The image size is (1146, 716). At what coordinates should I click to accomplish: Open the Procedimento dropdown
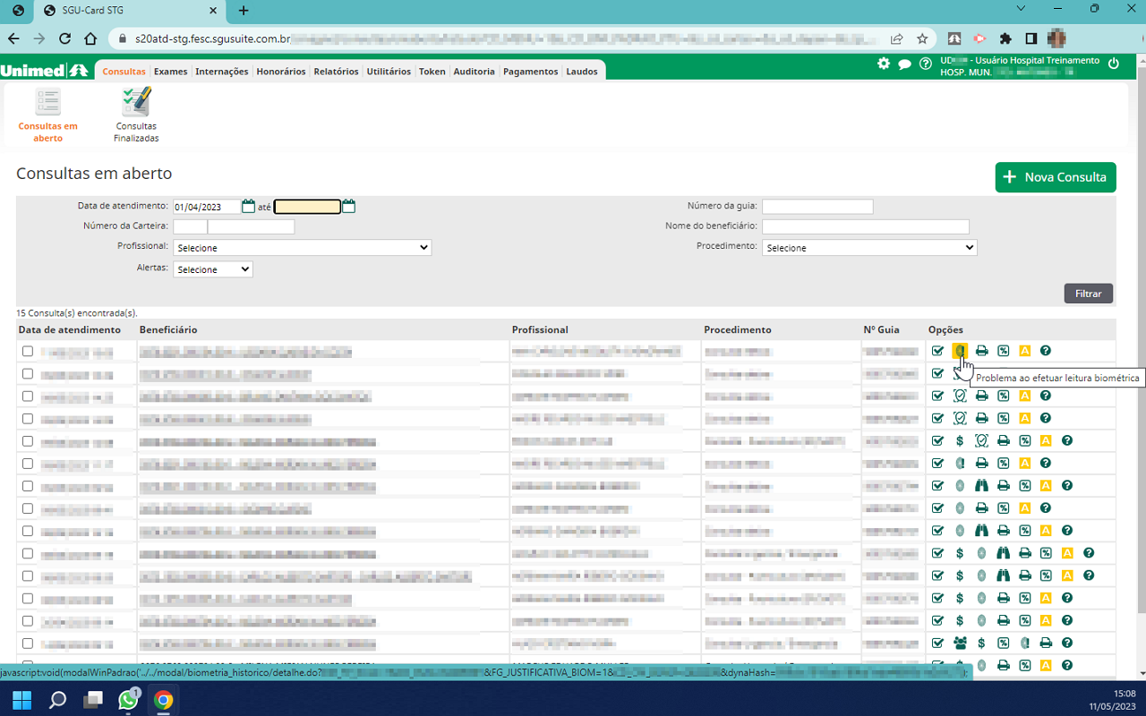868,248
